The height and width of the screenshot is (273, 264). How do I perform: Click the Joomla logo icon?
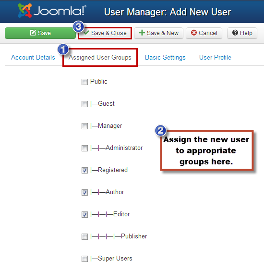point(24,11)
